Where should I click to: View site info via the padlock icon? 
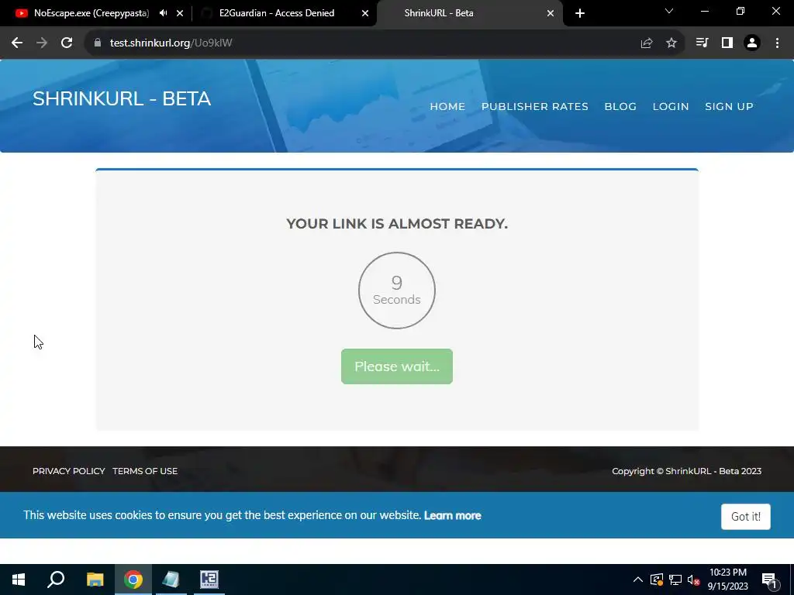coord(98,43)
